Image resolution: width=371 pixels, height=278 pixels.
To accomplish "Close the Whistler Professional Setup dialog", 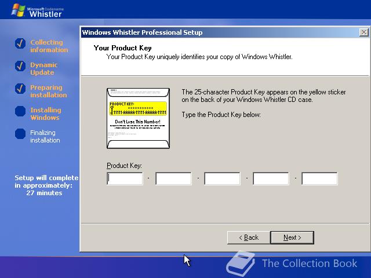I will point(363,32).
